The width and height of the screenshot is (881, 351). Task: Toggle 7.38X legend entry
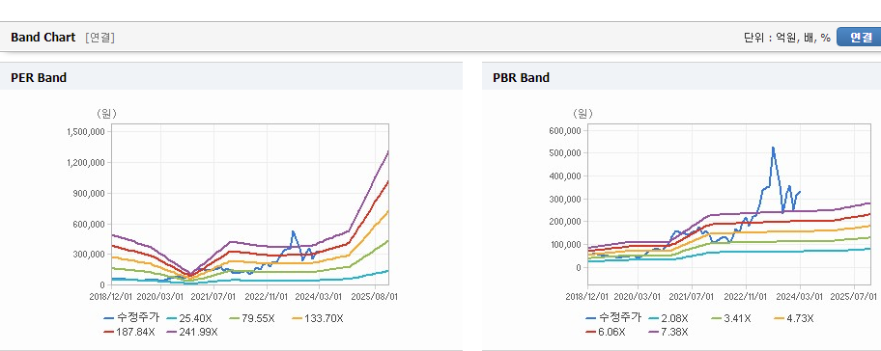pos(668,332)
